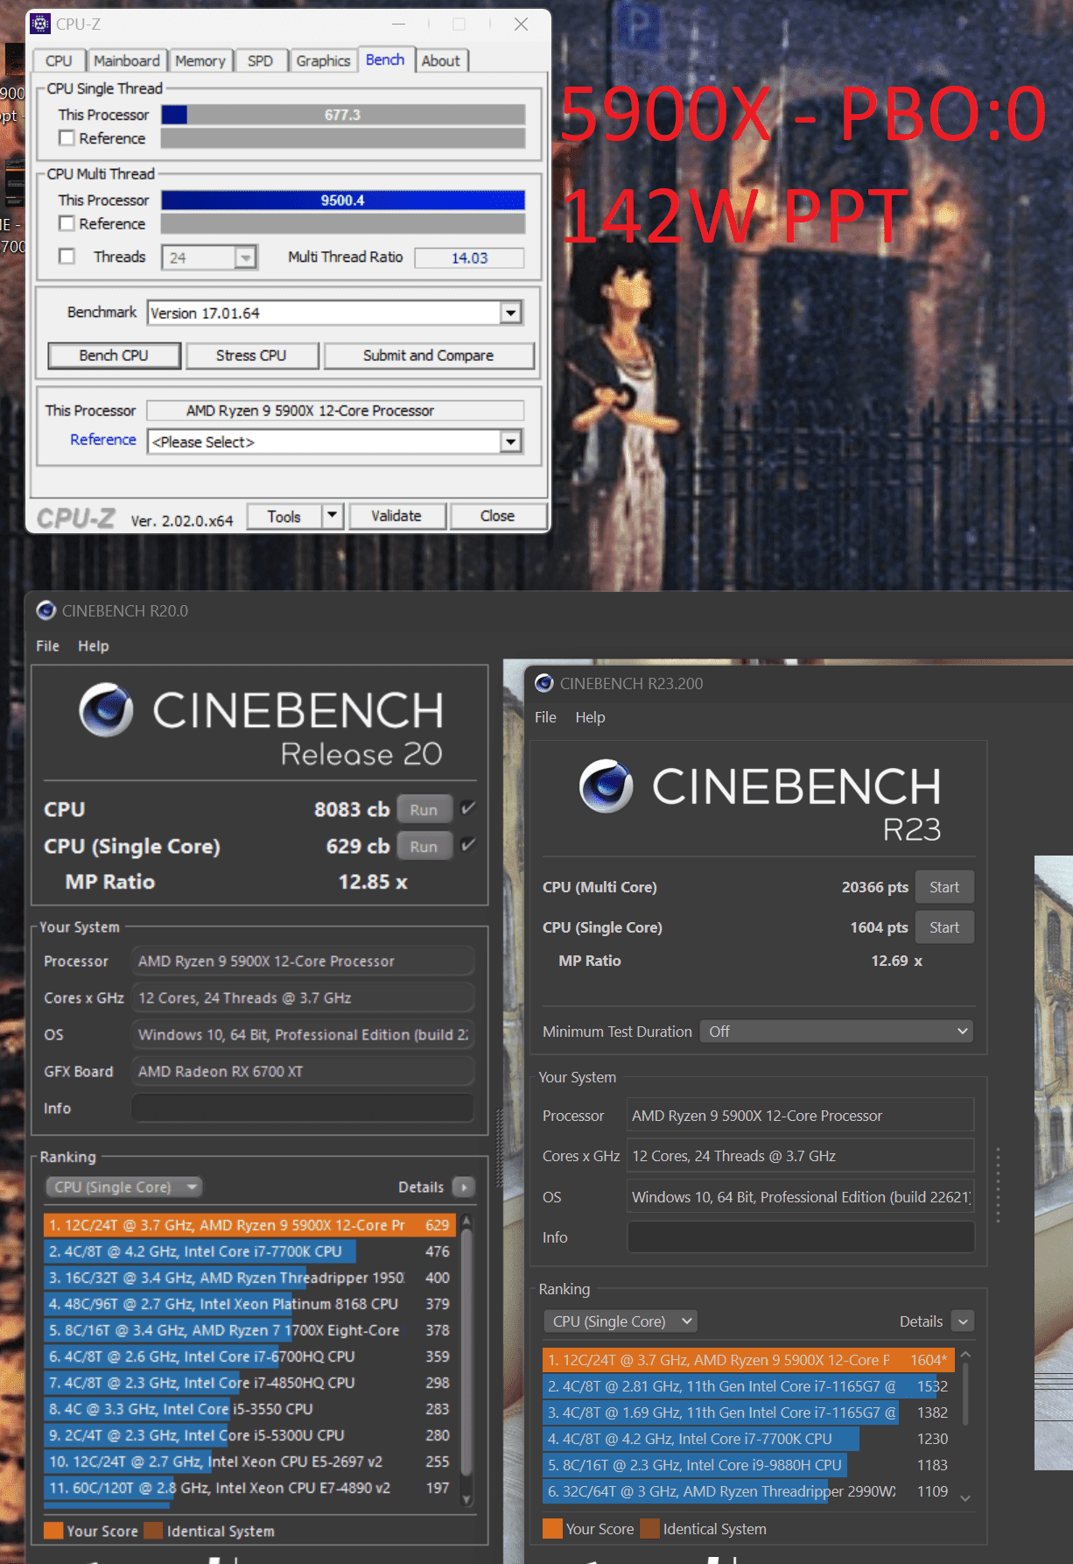Image resolution: width=1073 pixels, height=1564 pixels.
Task: Switch to the Mainboard tab
Action: point(127,60)
